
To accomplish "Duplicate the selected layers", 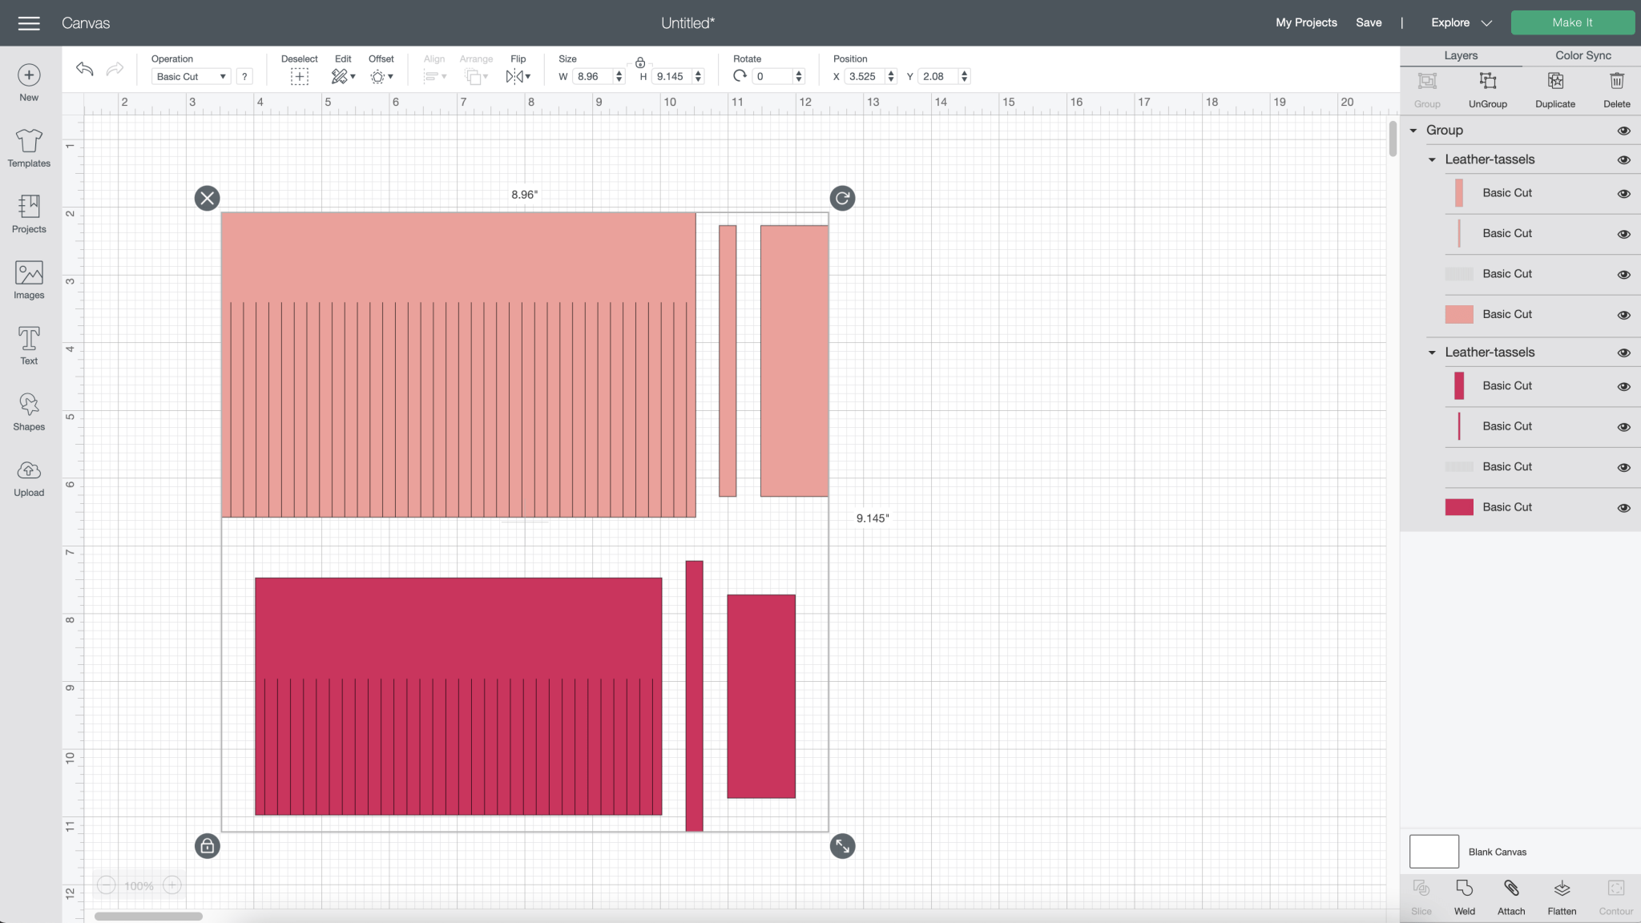I will click(1554, 89).
